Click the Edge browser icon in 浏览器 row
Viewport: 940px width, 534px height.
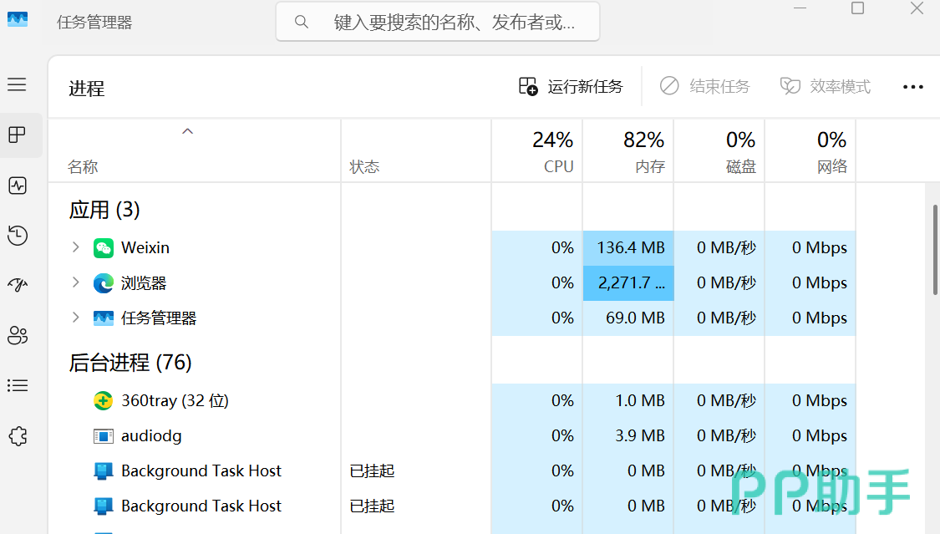tap(103, 283)
